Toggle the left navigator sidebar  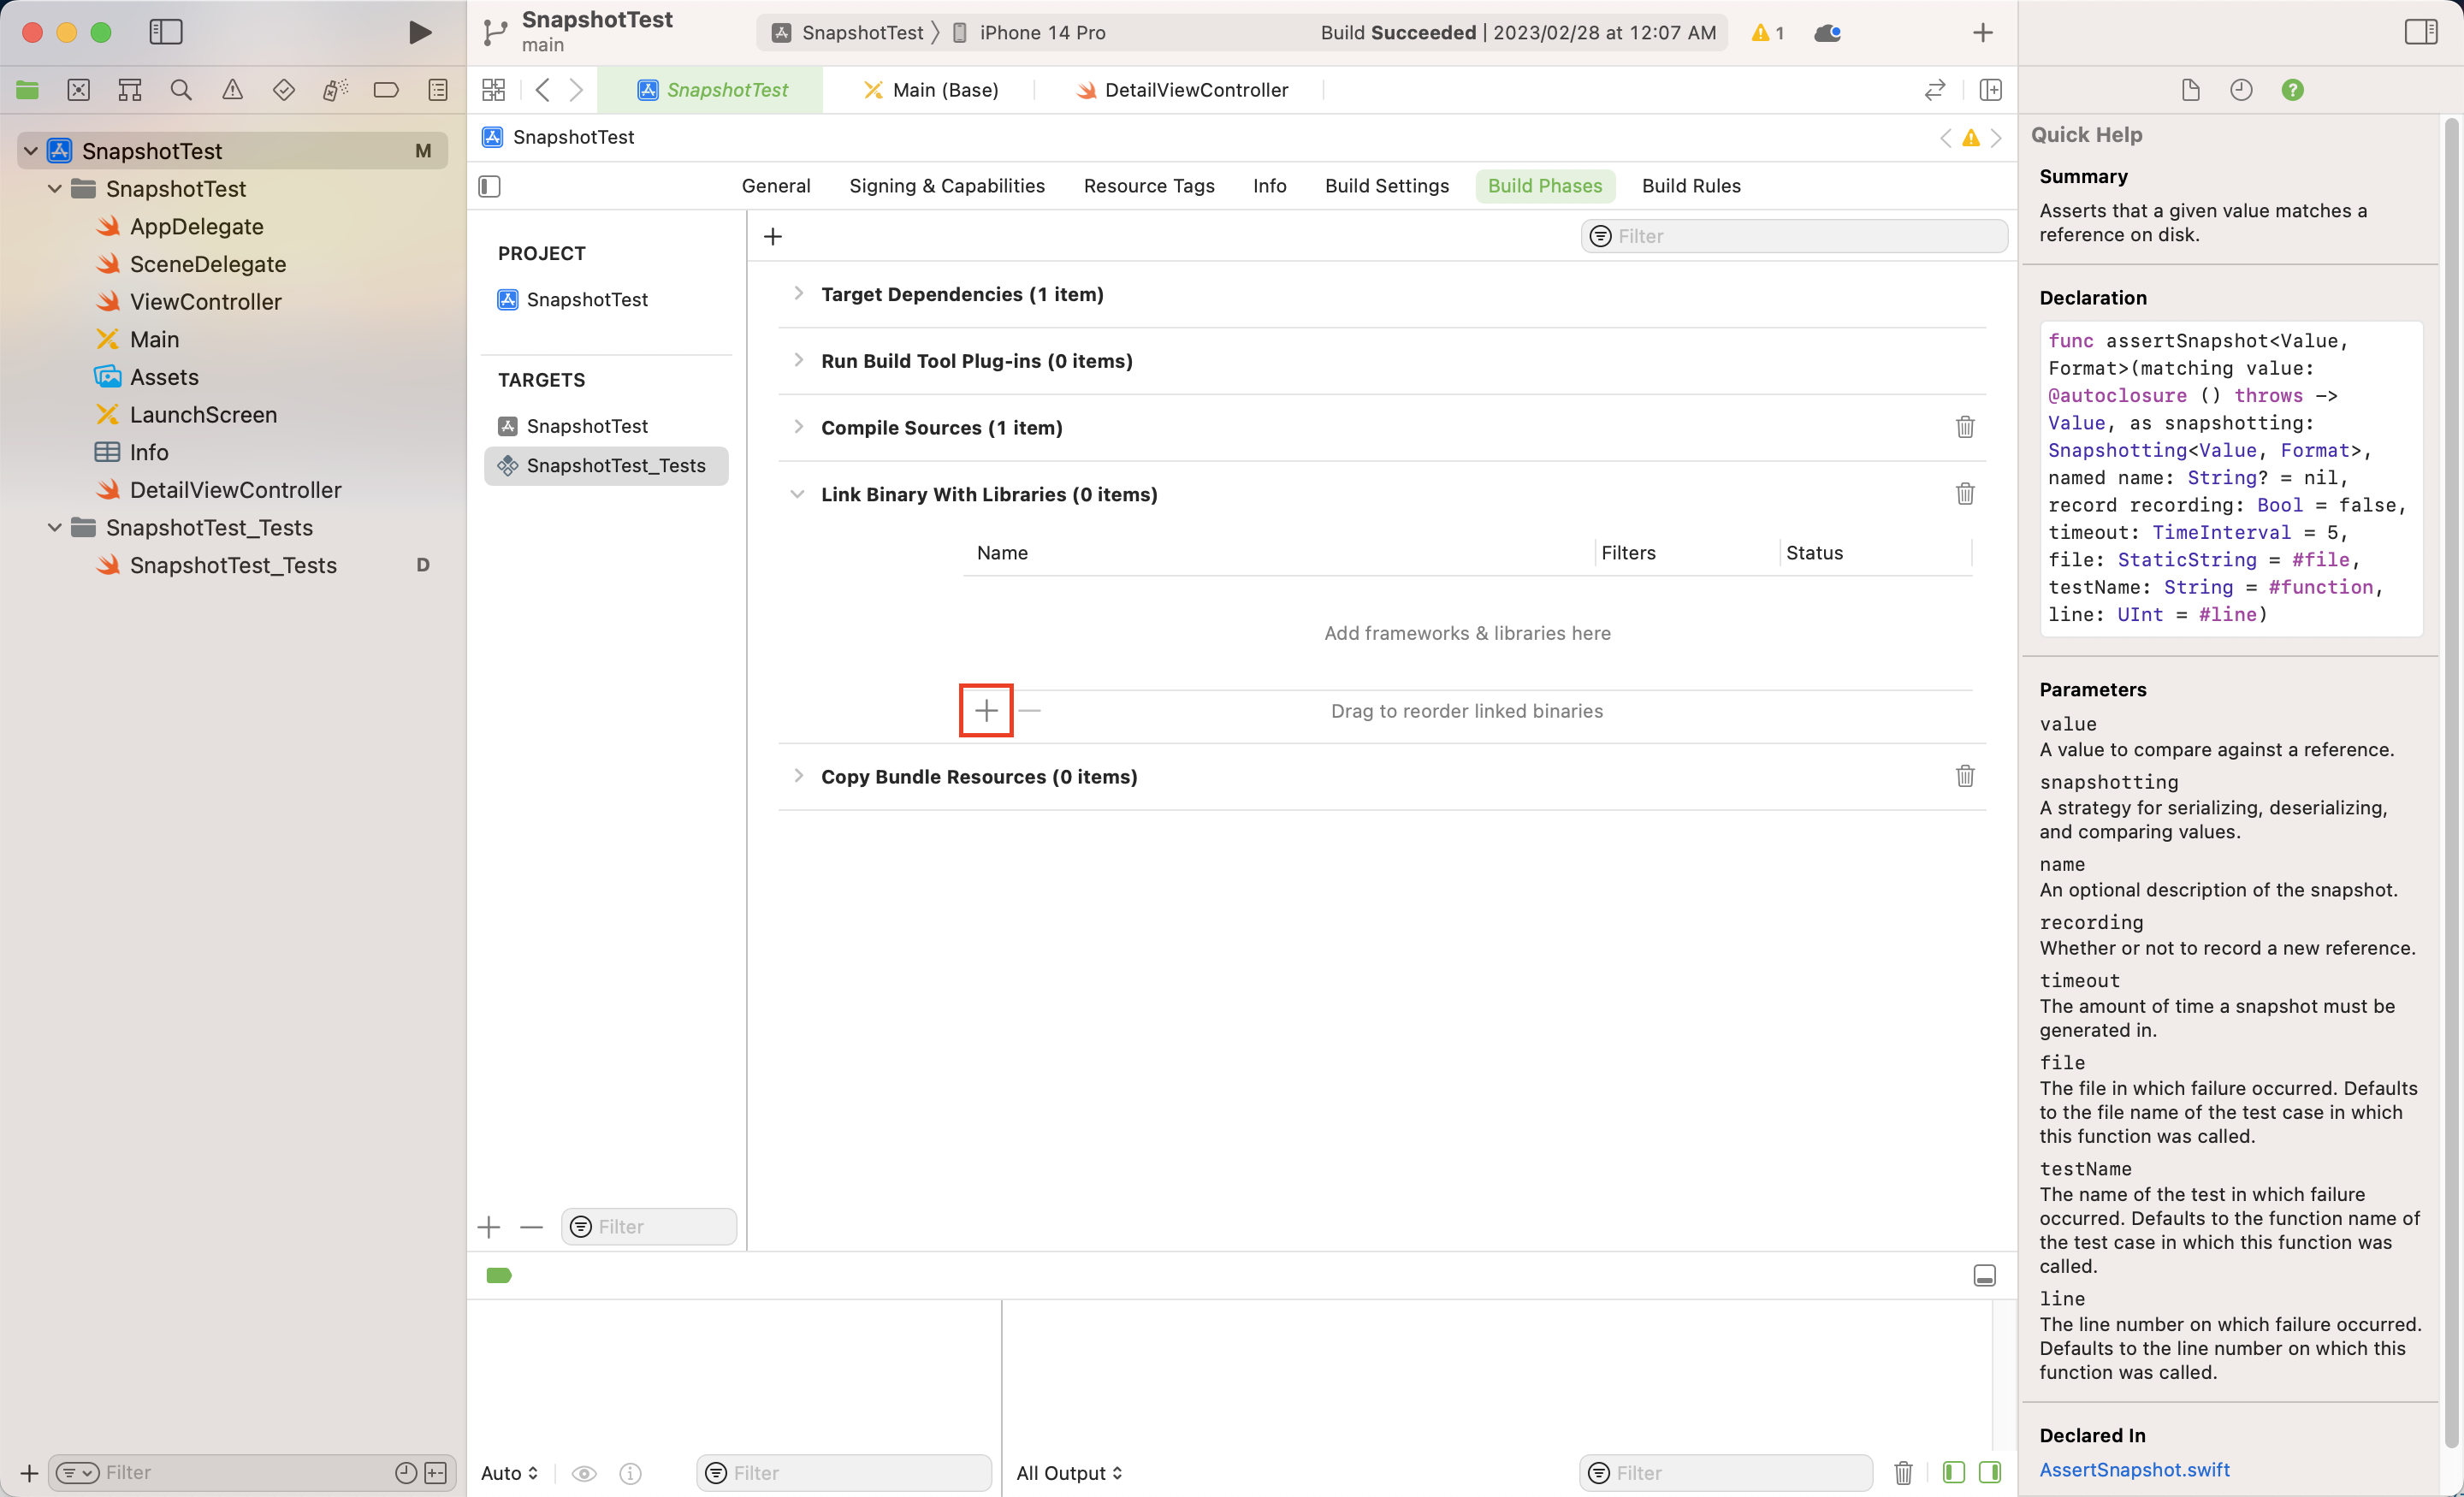[x=166, y=33]
